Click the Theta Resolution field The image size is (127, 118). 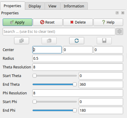tap(78, 67)
